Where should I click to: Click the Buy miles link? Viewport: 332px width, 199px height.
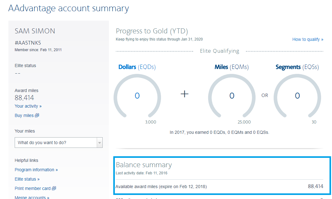click(x=24, y=115)
